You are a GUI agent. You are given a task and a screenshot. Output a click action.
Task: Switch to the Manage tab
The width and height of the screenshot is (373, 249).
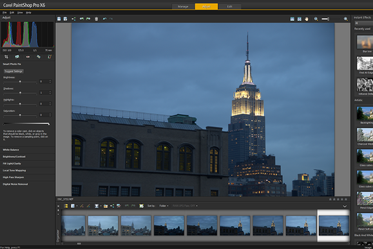coord(183,6)
